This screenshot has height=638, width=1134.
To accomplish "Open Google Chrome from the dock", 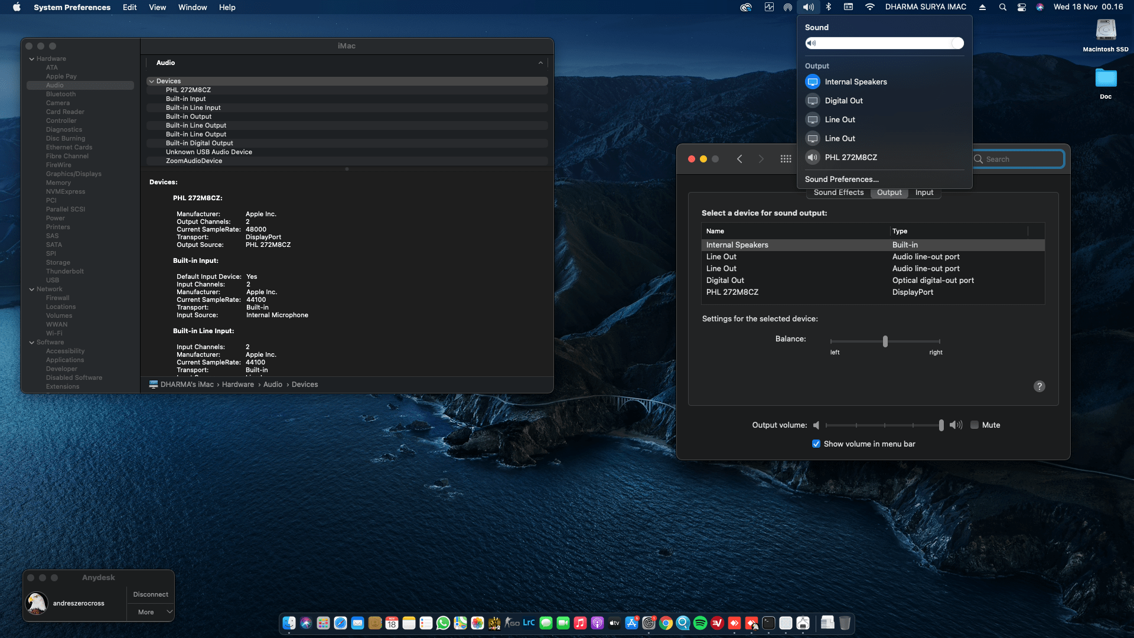I will pos(666,623).
